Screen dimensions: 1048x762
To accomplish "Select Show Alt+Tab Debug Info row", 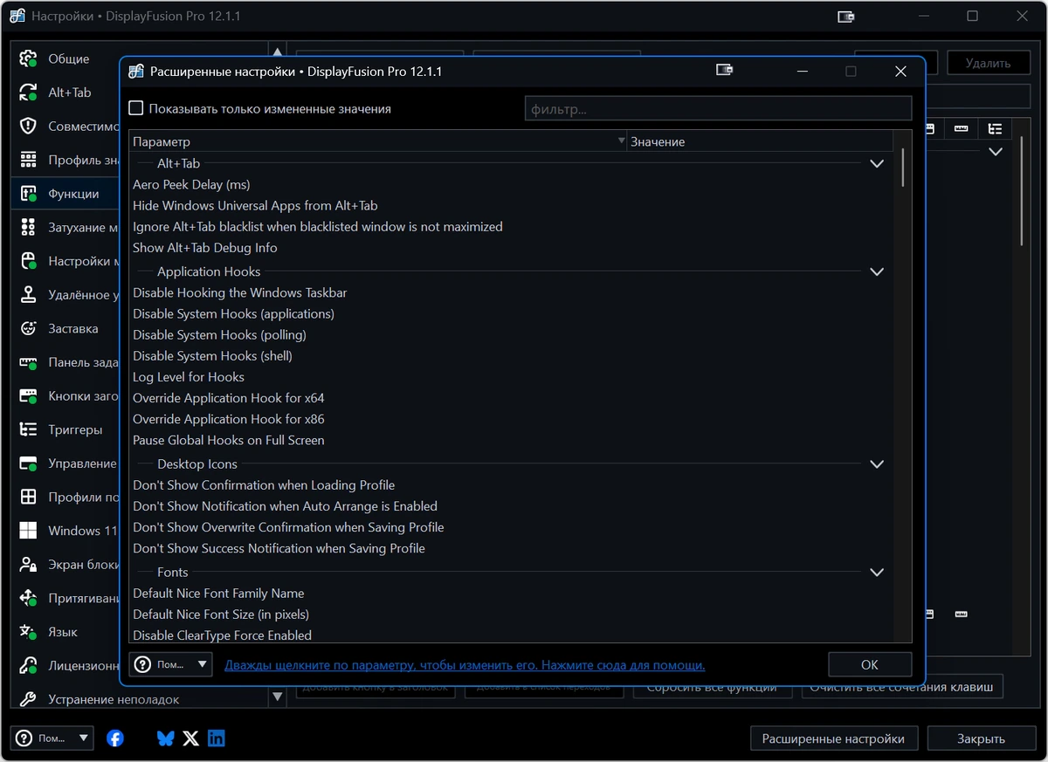I will 512,248.
